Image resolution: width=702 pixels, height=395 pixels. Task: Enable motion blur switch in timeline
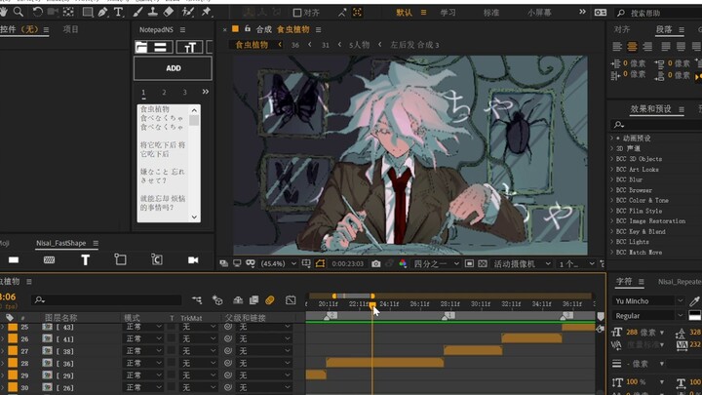pyautogui.click(x=269, y=300)
